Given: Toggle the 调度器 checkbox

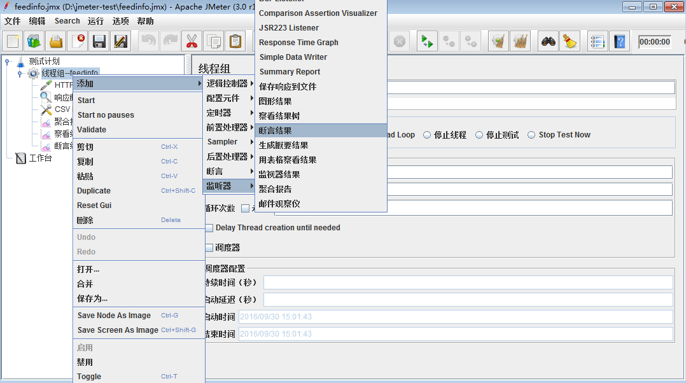Looking at the screenshot, I should tap(209, 248).
